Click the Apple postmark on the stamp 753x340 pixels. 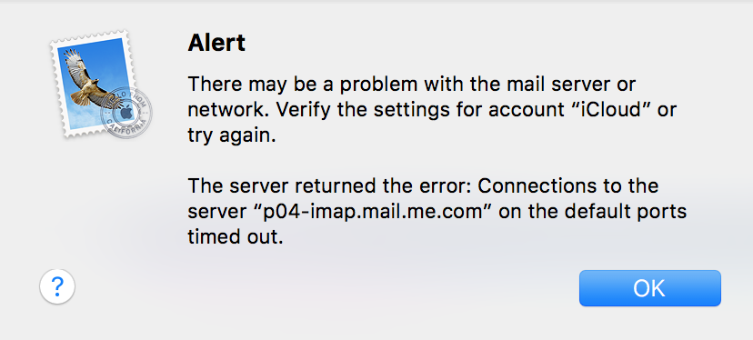coord(125,113)
